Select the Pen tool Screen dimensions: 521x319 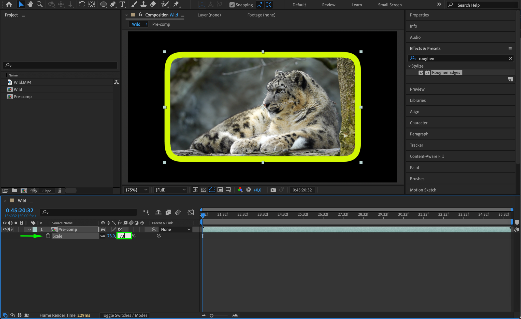pyautogui.click(x=113, y=4)
